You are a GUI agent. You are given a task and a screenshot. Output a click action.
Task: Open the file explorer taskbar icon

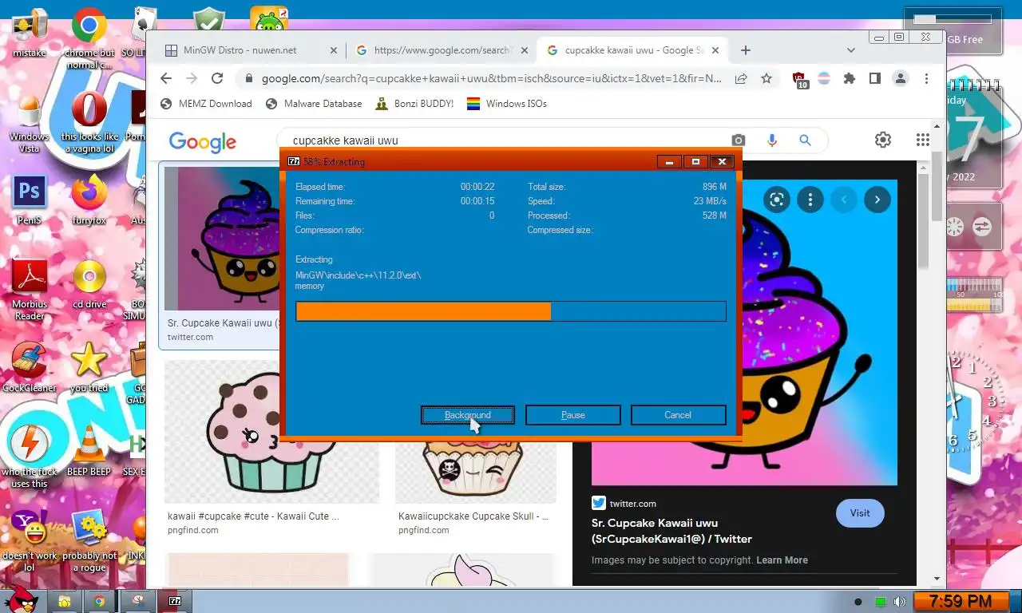click(x=65, y=601)
